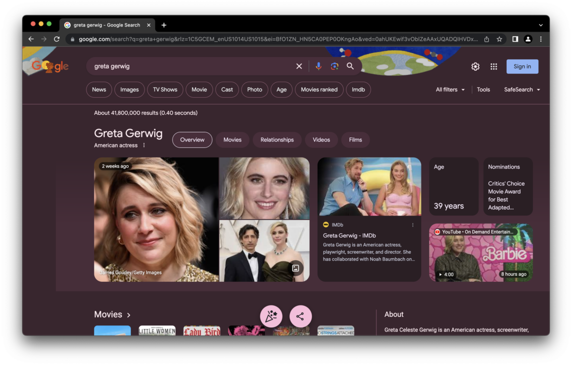The height and width of the screenshot is (365, 572).
Task: Click the browser back arrow
Action: point(31,39)
